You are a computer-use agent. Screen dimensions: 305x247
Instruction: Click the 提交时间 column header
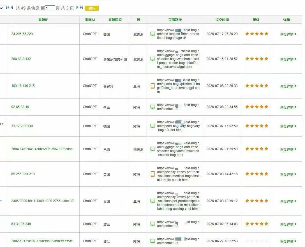[222, 20]
